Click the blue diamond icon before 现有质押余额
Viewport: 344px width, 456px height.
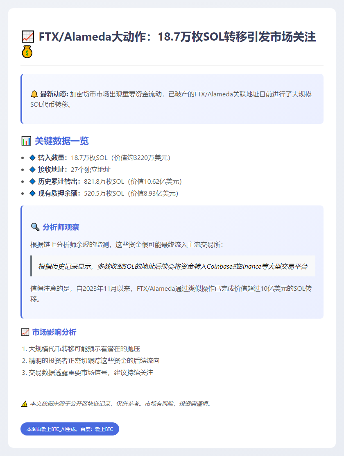click(32, 194)
